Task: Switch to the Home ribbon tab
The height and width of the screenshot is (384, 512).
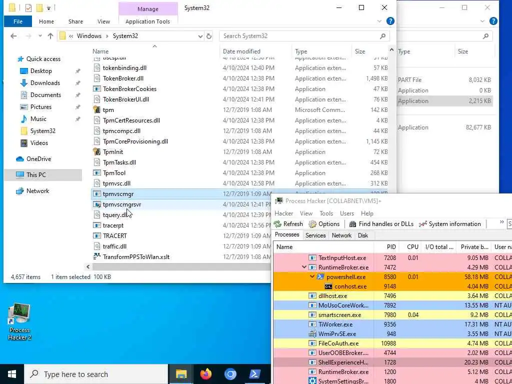Action: point(46,21)
